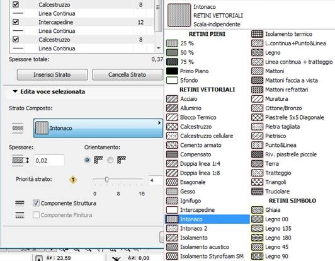The width and height of the screenshot is (335, 261).
Task: Select Linea continua + tratteggio entry
Action: click(x=292, y=62)
